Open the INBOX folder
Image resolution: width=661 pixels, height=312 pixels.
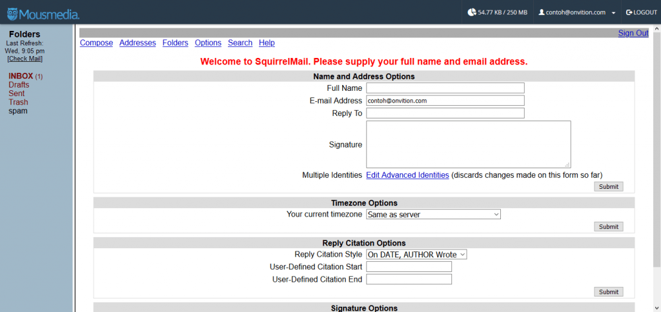click(x=21, y=76)
